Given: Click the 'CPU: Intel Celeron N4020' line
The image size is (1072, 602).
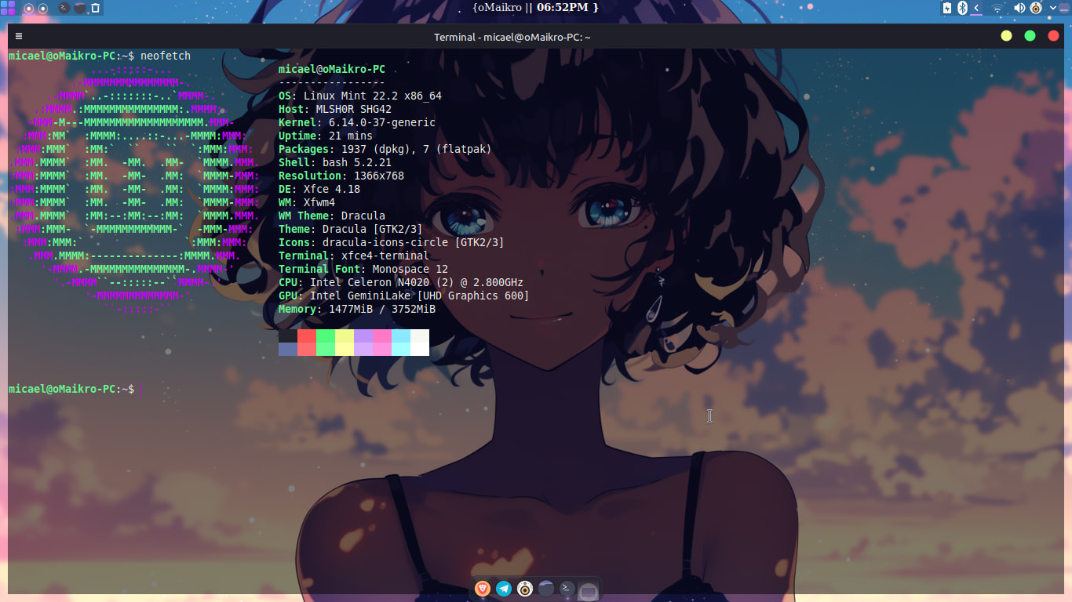Looking at the screenshot, I should click(401, 283).
